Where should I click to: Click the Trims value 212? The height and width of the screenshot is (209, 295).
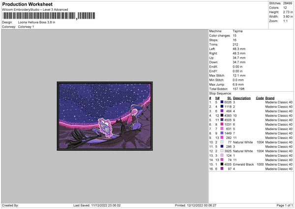pyautogui.click(x=235, y=44)
